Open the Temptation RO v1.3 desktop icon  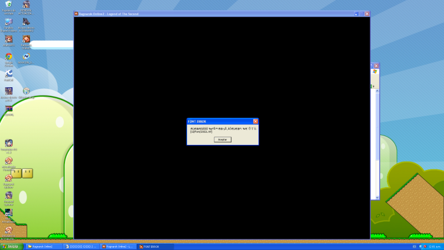tap(9, 146)
